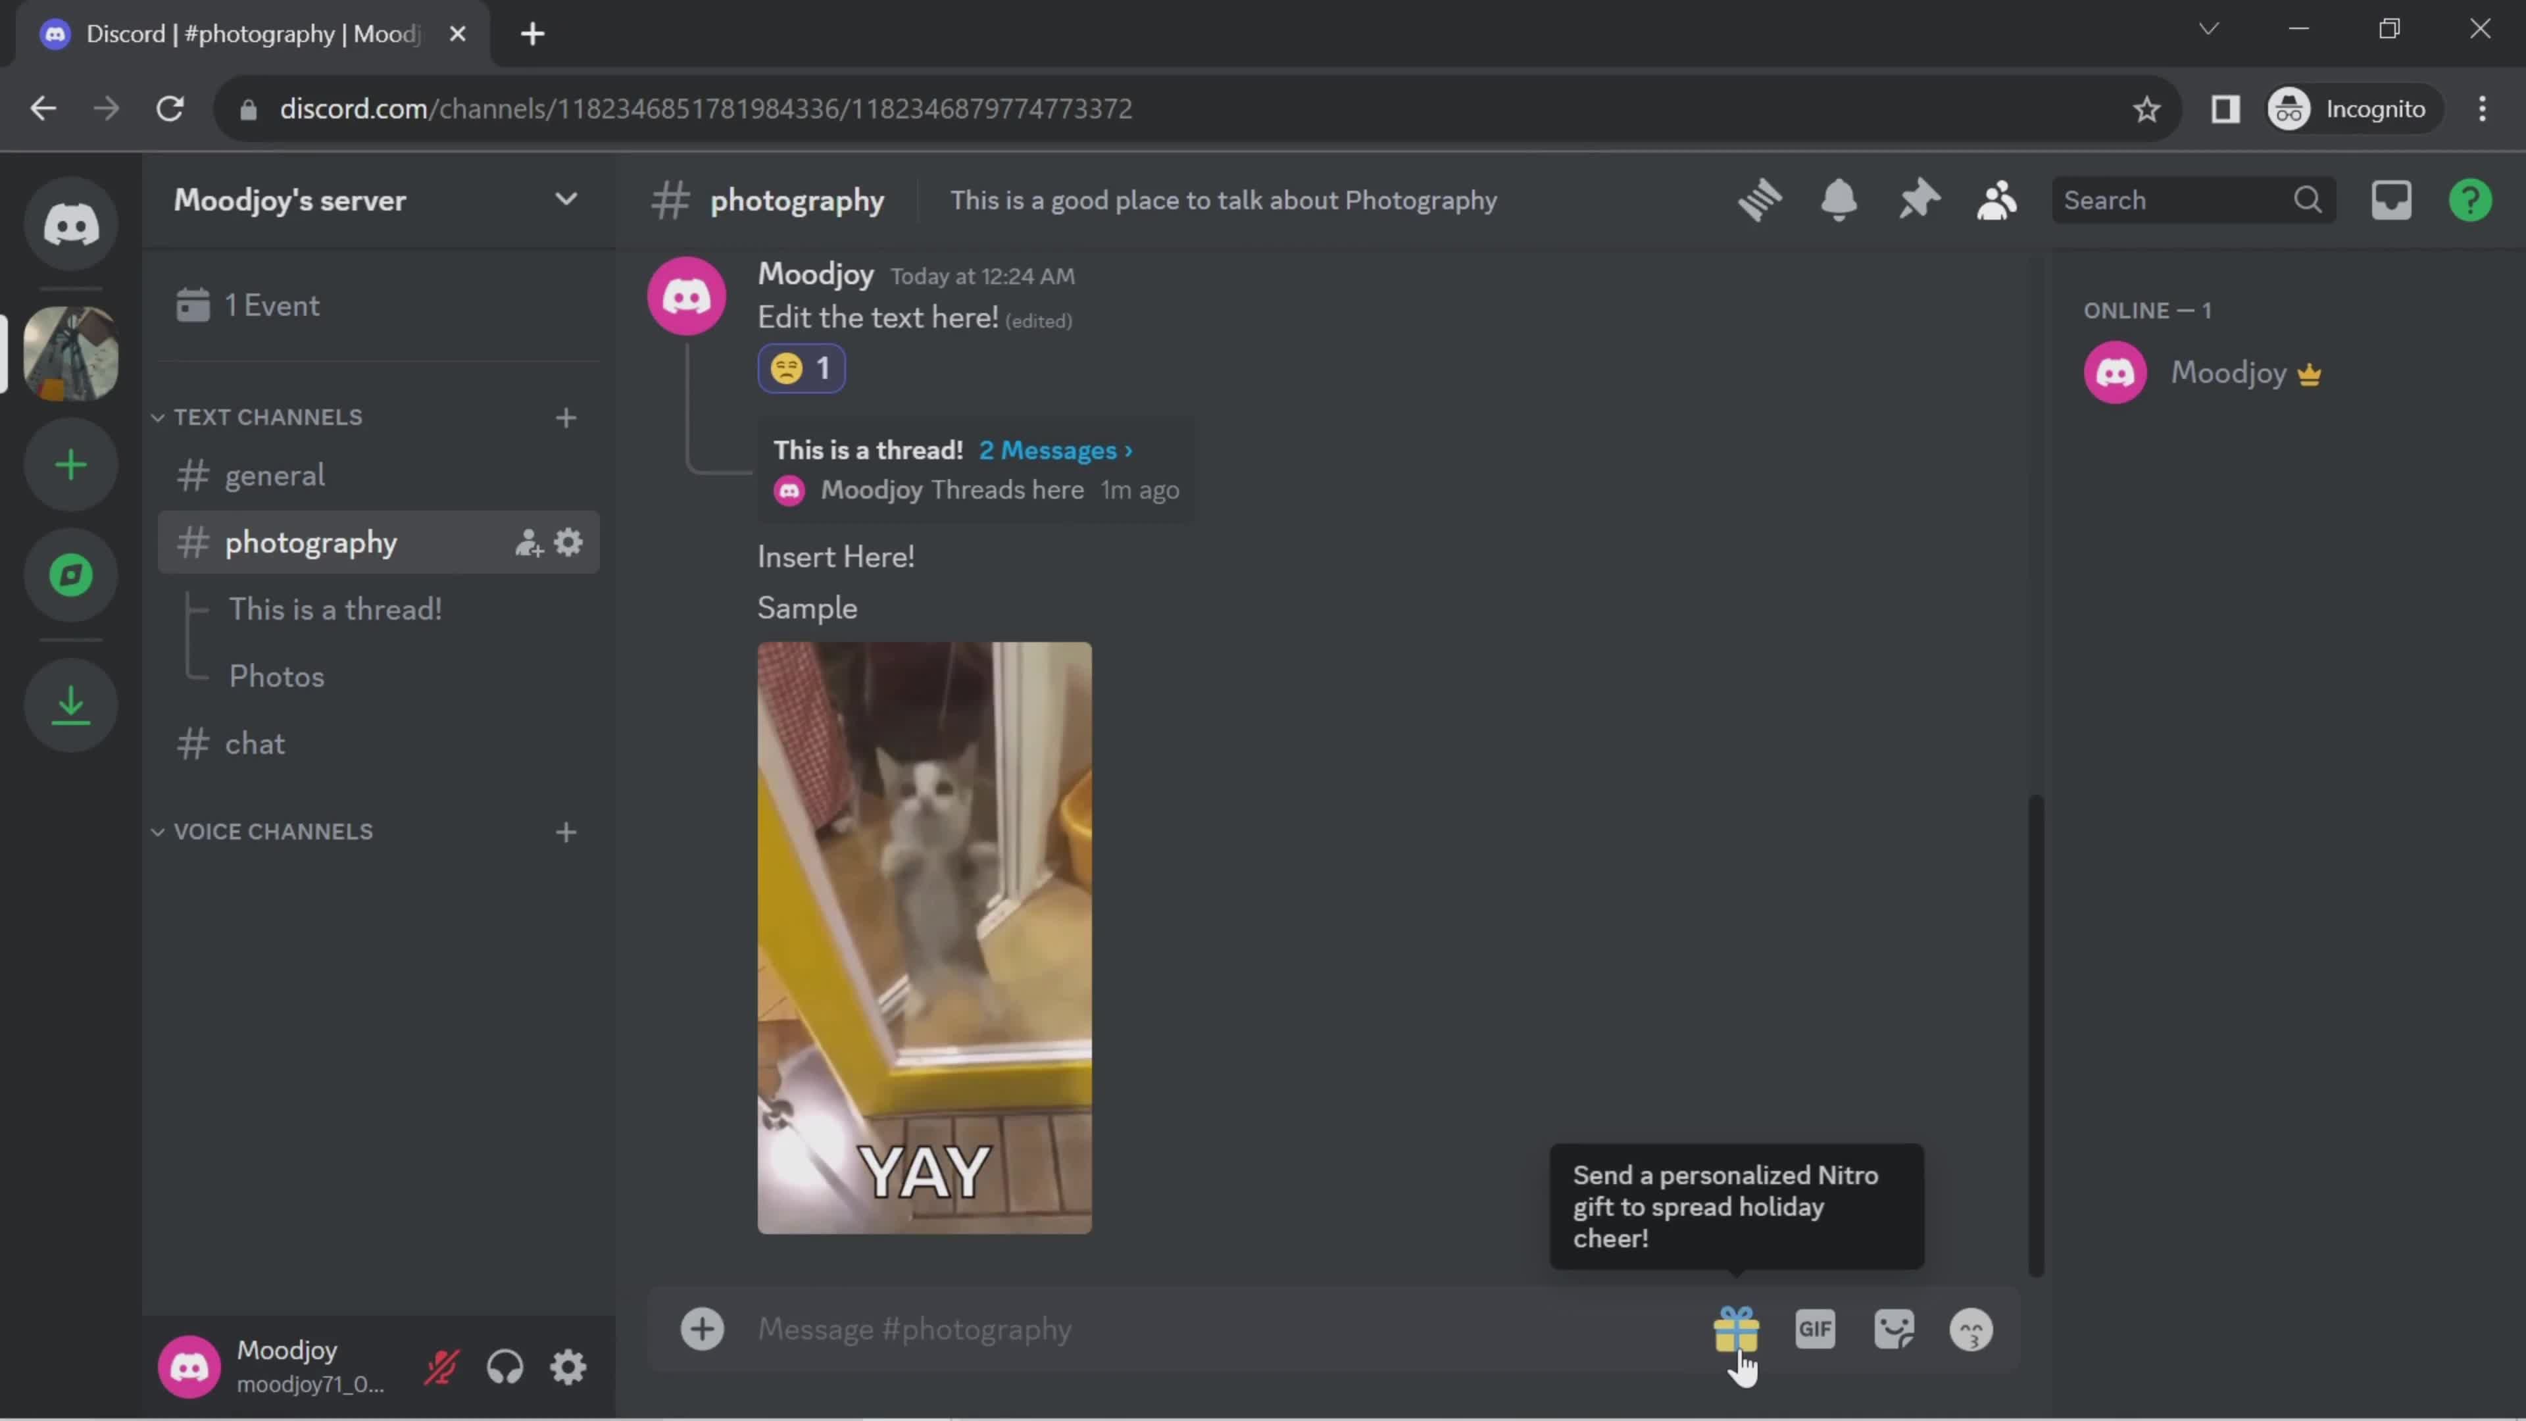Click Moodjoy avatar beside message

coord(686,296)
